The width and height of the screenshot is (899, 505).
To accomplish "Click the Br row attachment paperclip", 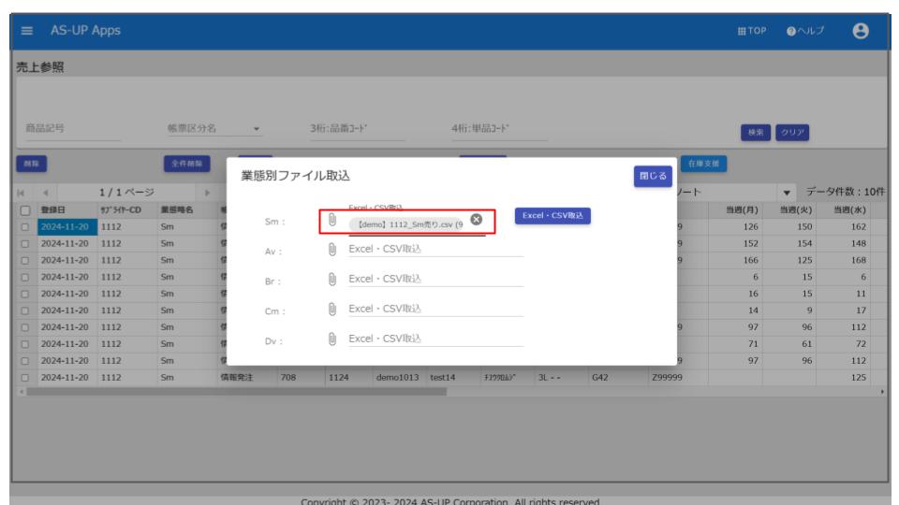I will tap(332, 279).
